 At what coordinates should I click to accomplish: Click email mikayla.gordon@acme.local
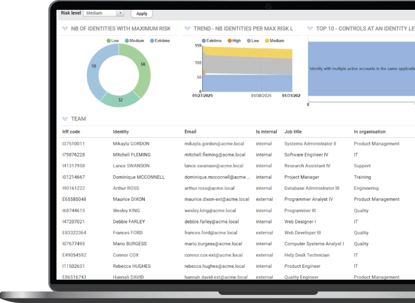point(214,144)
